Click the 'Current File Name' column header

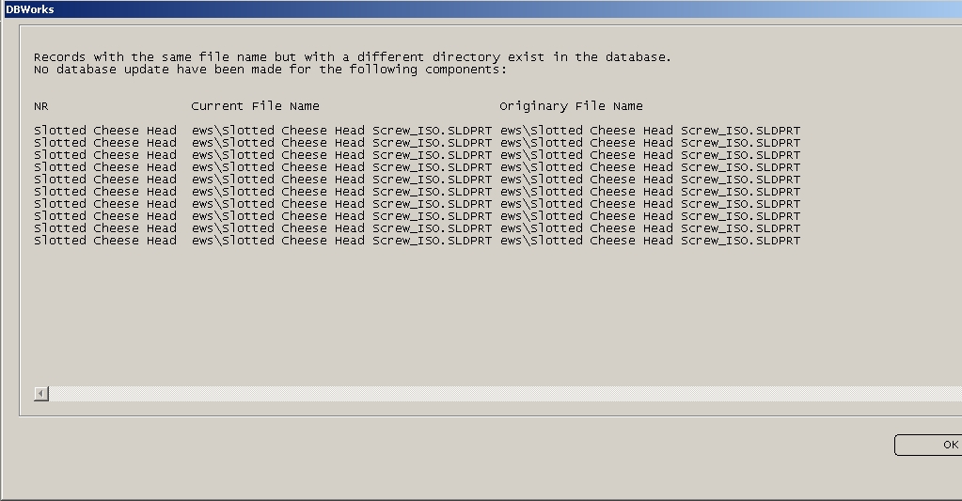coord(255,106)
